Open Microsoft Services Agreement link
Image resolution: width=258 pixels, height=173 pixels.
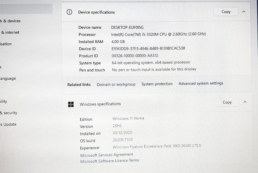pyautogui.click(x=107, y=155)
